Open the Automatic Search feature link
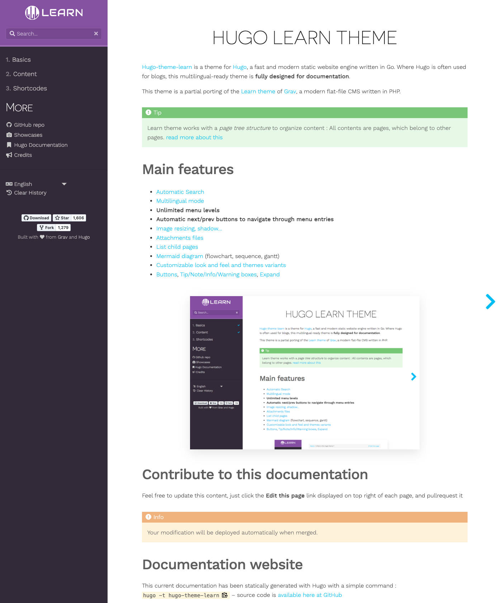Viewport: 502px width, 603px height. coord(180,192)
